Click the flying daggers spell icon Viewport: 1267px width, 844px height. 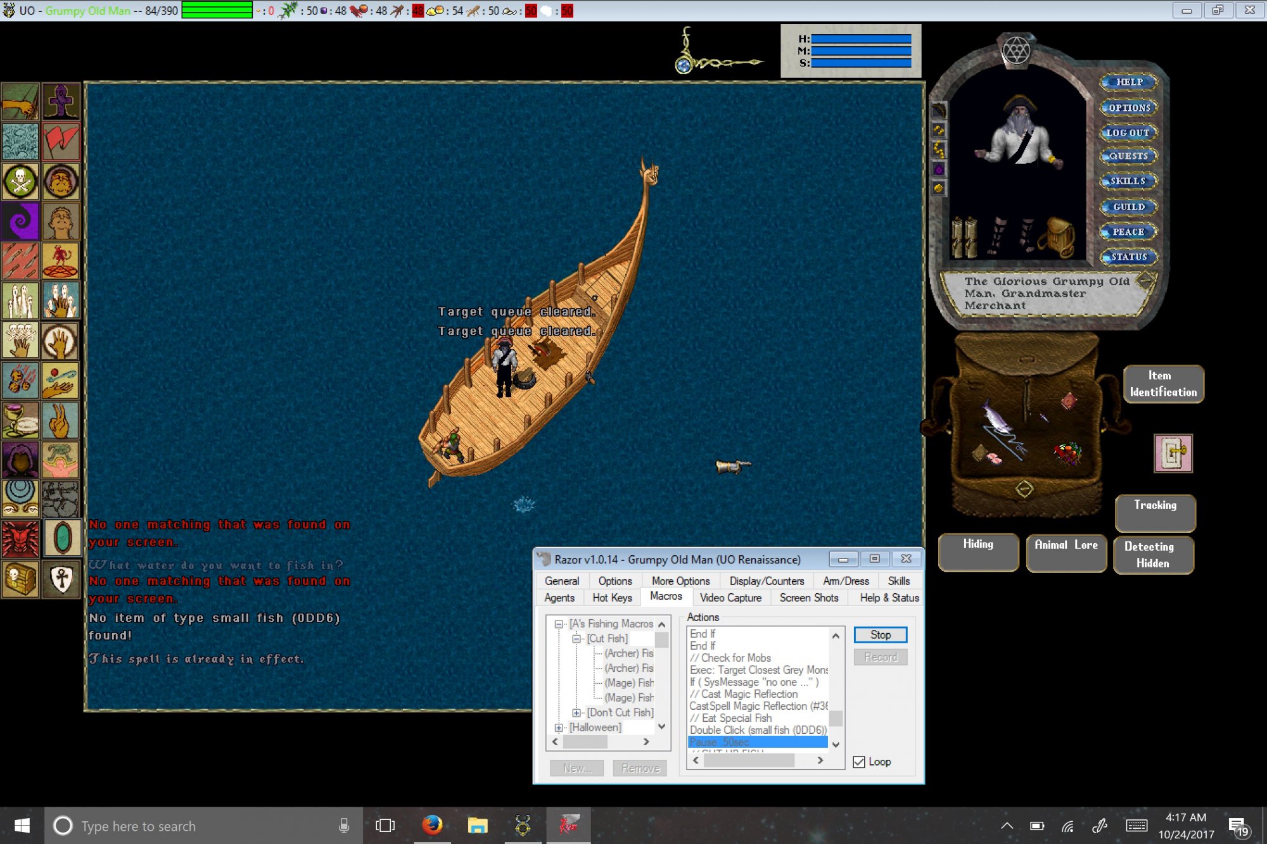click(x=20, y=261)
